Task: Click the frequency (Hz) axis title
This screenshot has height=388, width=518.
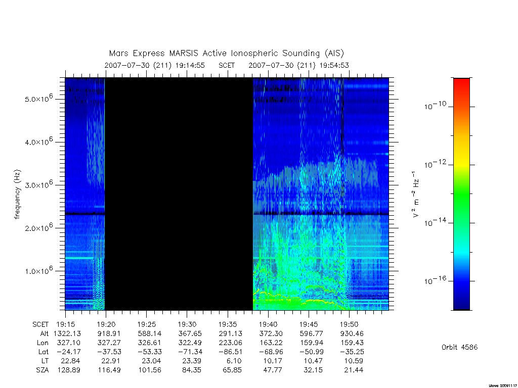Action: click(x=17, y=195)
